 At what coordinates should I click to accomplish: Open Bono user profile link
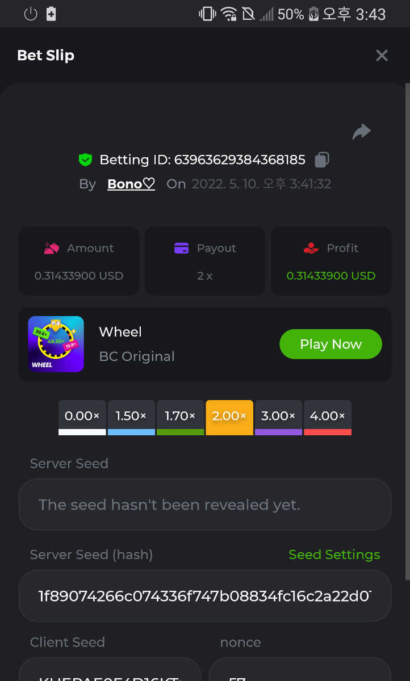click(x=131, y=184)
